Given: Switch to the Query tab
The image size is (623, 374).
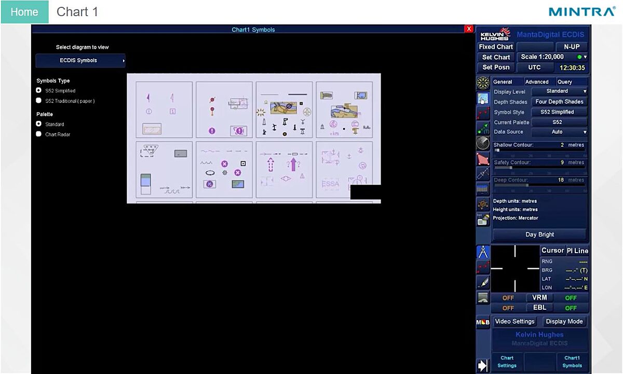Looking at the screenshot, I should 571,81.
